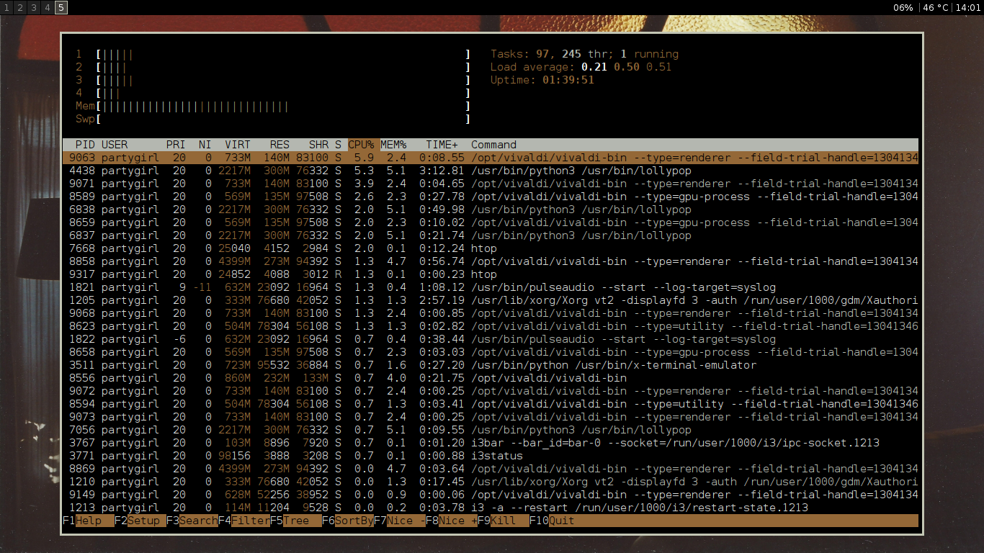Switch to workspace 3 in i3bar
This screenshot has height=553, width=984.
34,7
